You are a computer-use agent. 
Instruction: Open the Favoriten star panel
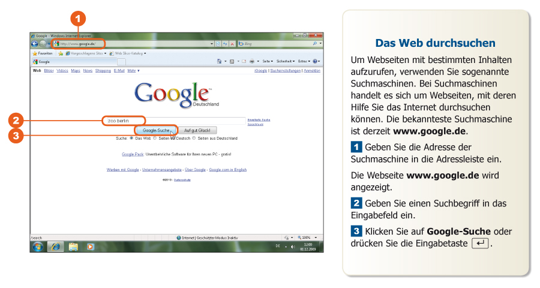[43, 53]
